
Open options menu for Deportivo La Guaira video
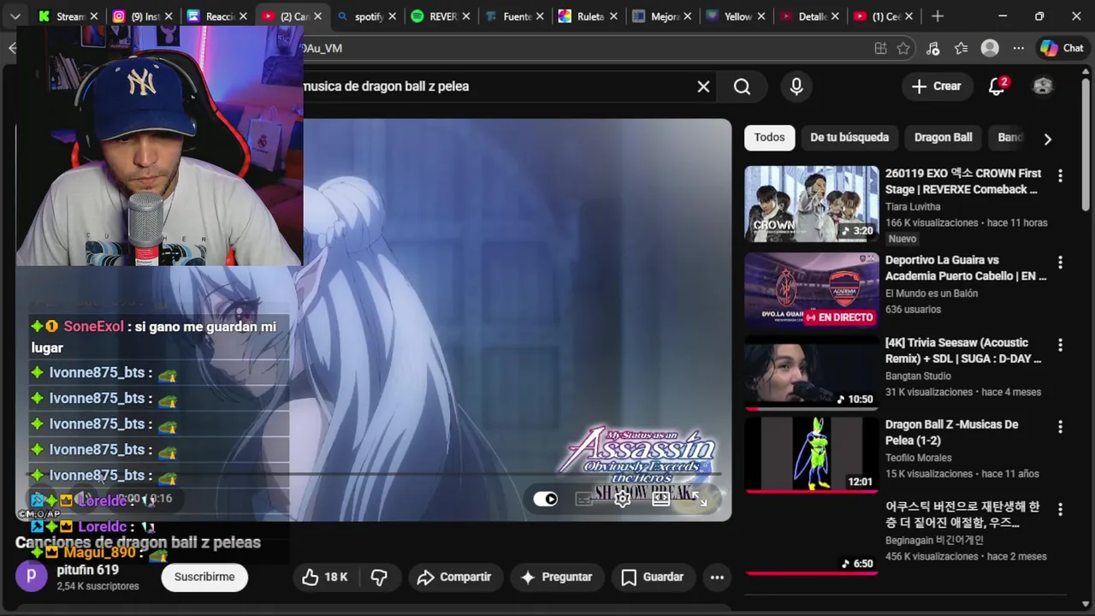1060,263
